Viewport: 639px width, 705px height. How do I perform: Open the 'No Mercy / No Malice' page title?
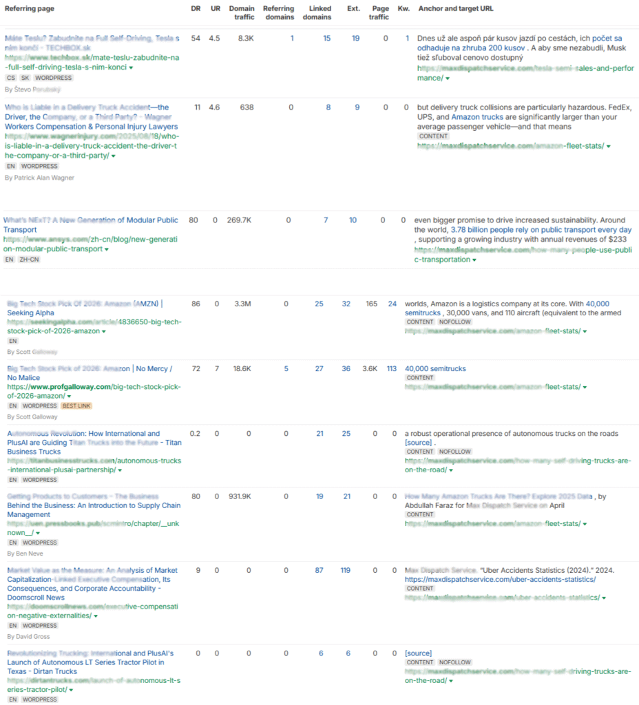(x=90, y=373)
